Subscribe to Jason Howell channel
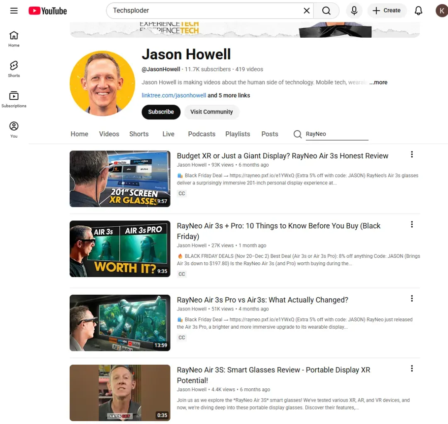The height and width of the screenshot is (424, 448). click(161, 111)
